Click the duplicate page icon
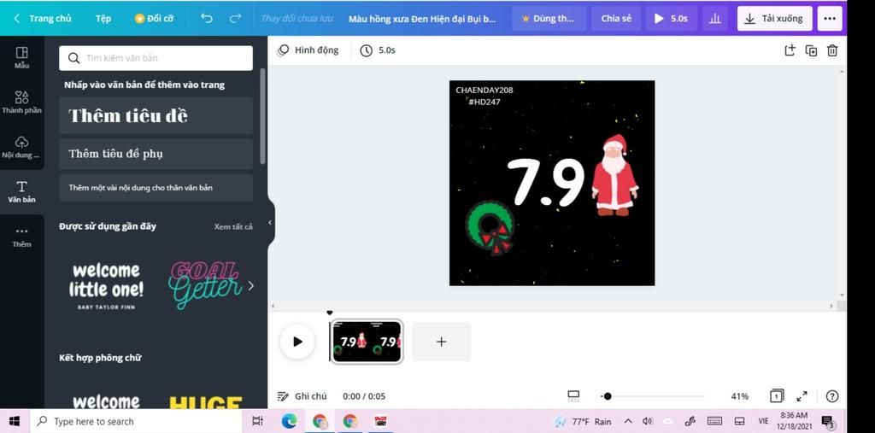Screen dimensions: 875x433 point(811,50)
